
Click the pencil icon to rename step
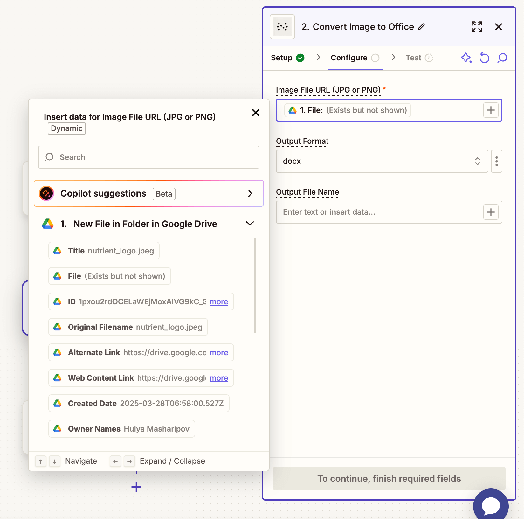(421, 27)
